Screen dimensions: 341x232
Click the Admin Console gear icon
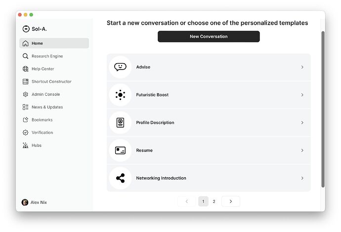pyautogui.click(x=25, y=94)
